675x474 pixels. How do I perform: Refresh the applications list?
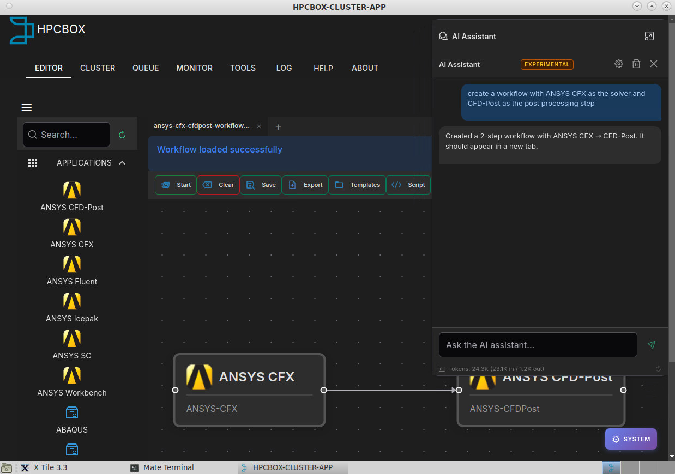(x=122, y=135)
